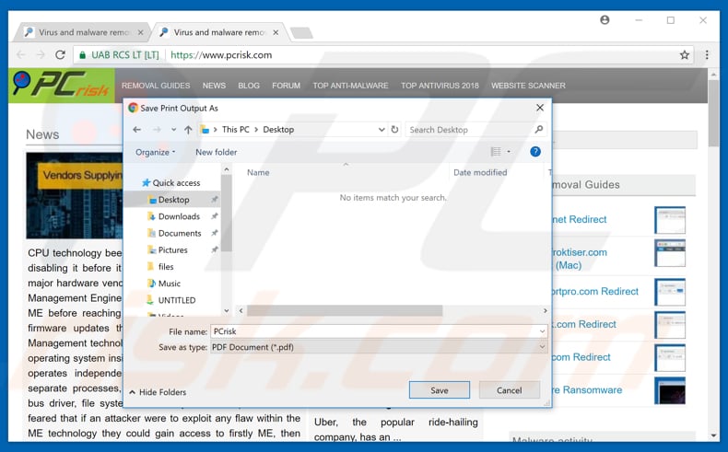Create a New folder
The image size is (728, 452).
(x=216, y=152)
